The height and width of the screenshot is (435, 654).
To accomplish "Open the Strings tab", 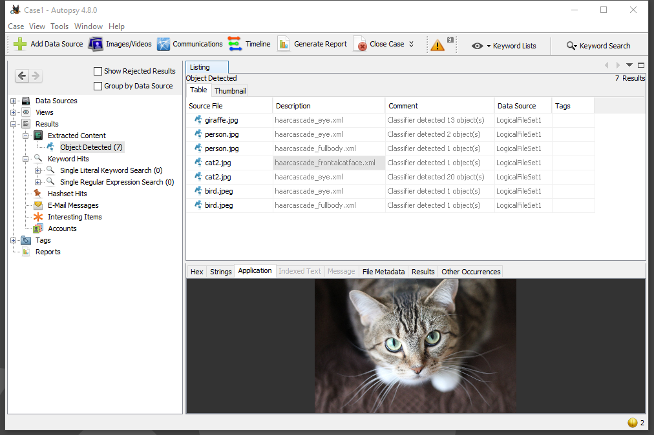I will [220, 271].
